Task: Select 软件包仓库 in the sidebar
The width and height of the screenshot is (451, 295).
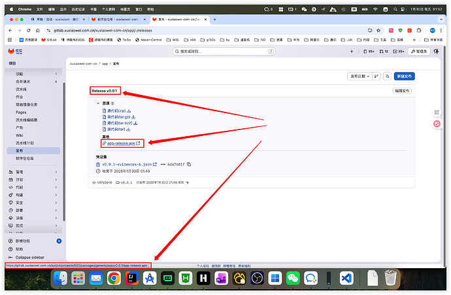Action: pyautogui.click(x=25, y=158)
